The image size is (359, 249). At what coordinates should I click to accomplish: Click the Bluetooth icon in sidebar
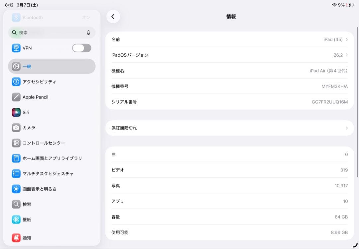click(x=16, y=17)
